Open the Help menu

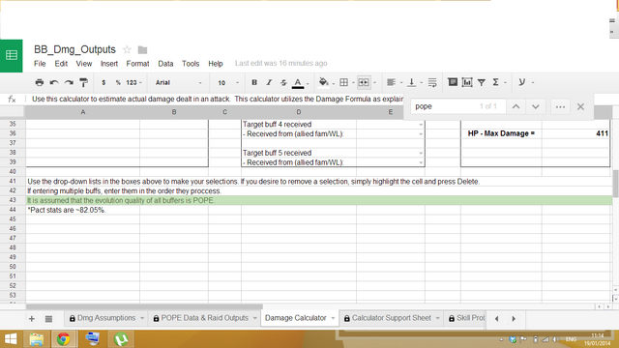point(216,64)
